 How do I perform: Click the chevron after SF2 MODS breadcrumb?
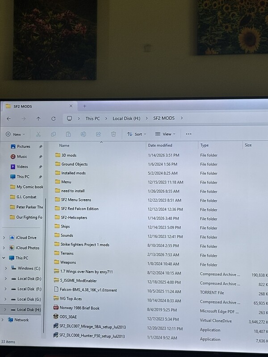coord(182,118)
